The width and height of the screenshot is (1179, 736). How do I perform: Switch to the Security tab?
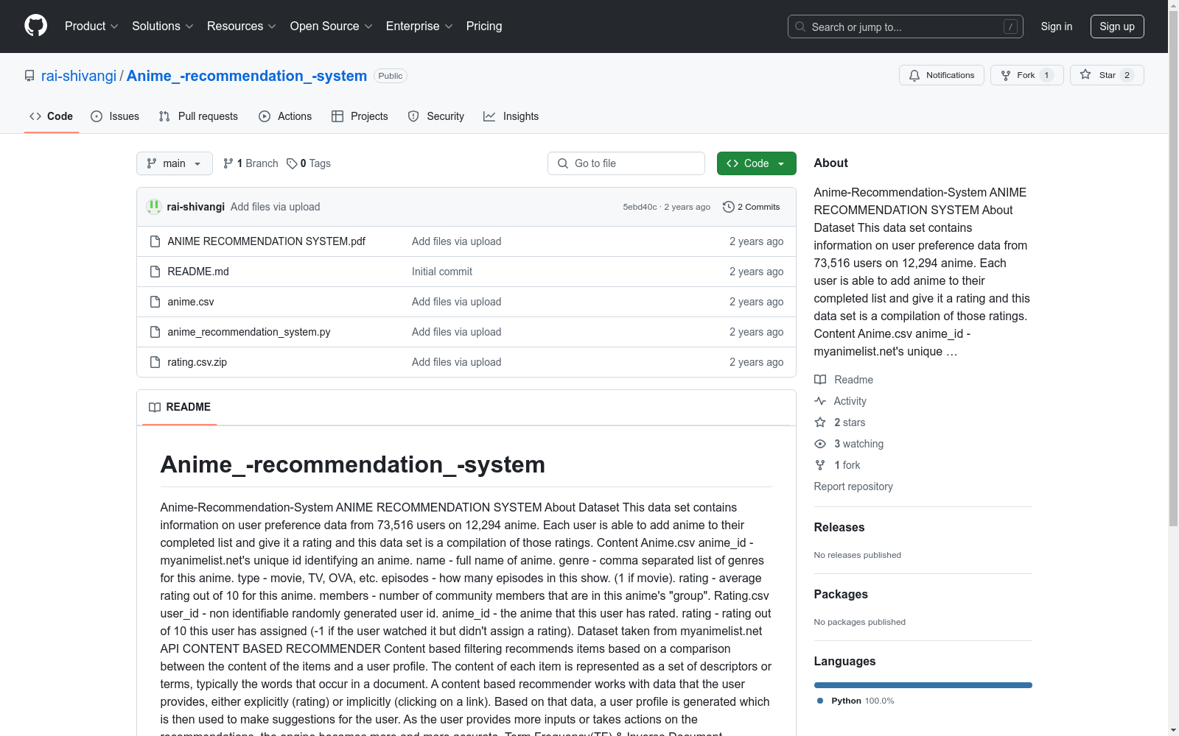click(436, 116)
